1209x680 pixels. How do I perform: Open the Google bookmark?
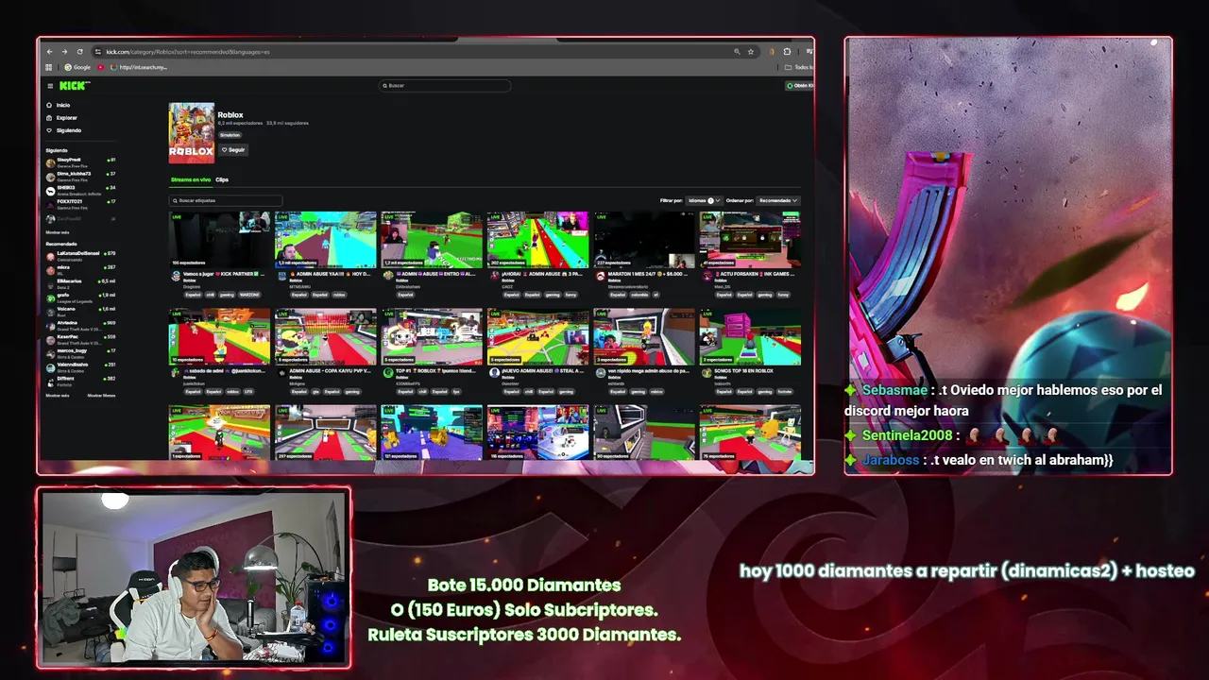tap(77, 67)
